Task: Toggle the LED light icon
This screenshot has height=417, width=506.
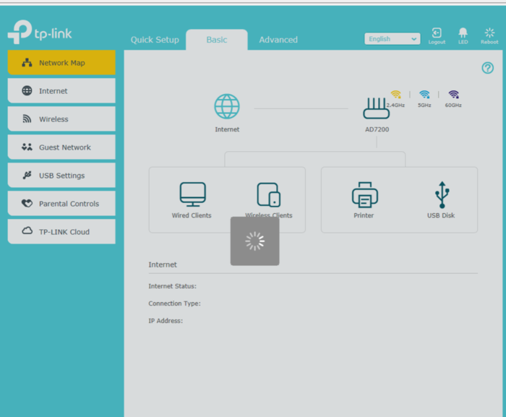Action: [x=463, y=33]
